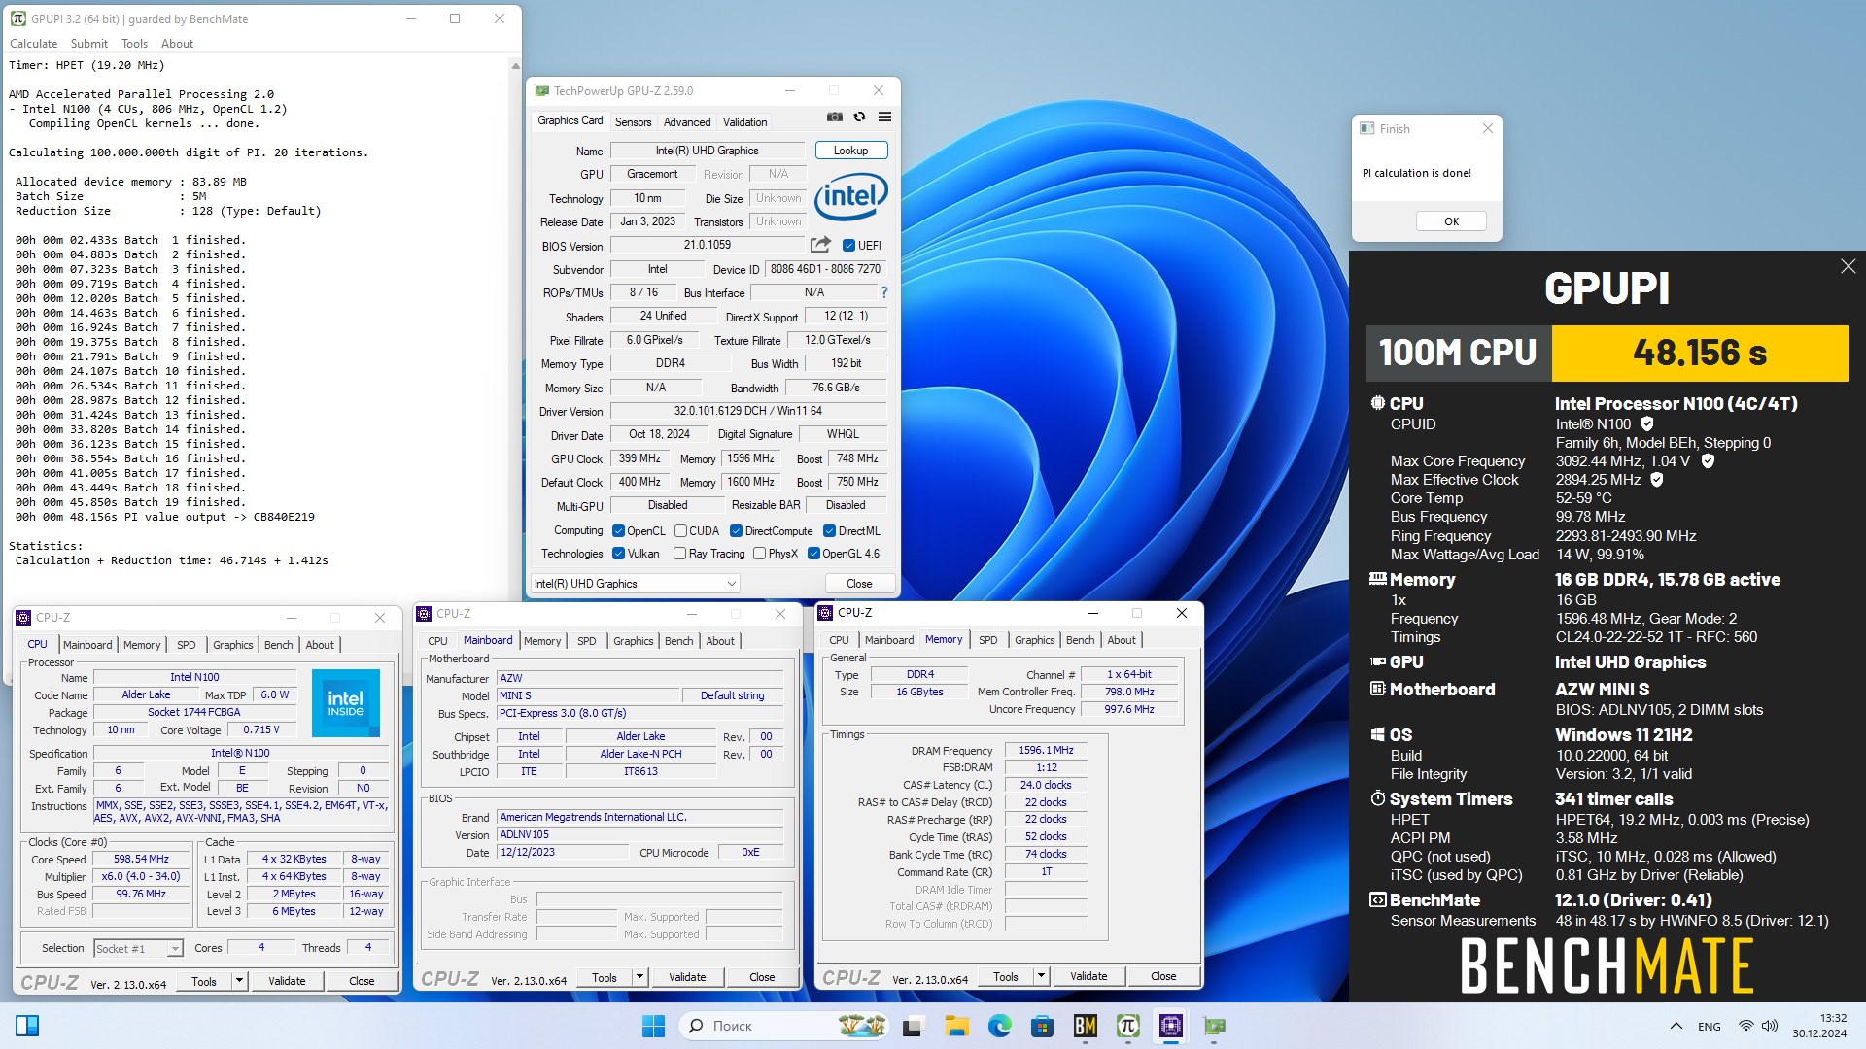
Task: Click Close in CPU-Z Memory window
Action: pos(1163,976)
